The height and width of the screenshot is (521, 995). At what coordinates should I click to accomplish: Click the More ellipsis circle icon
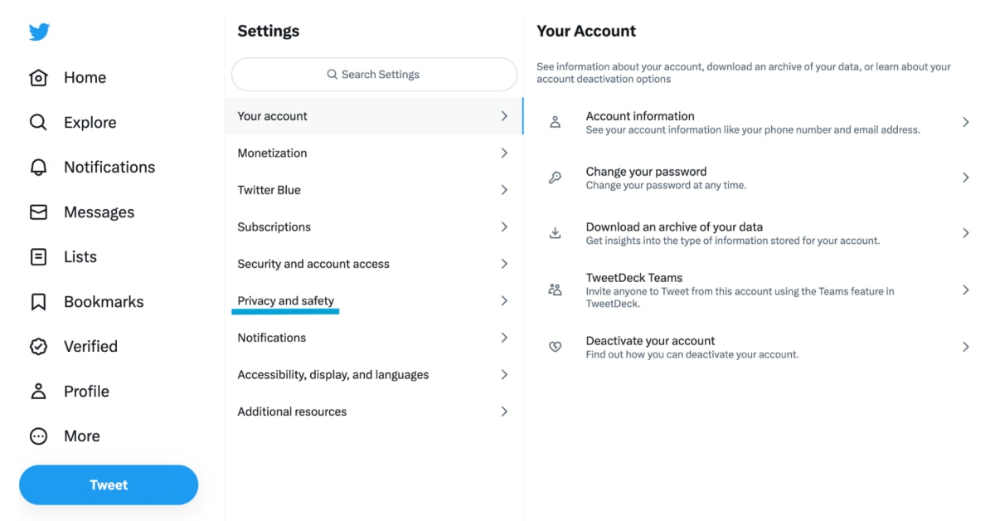37,436
